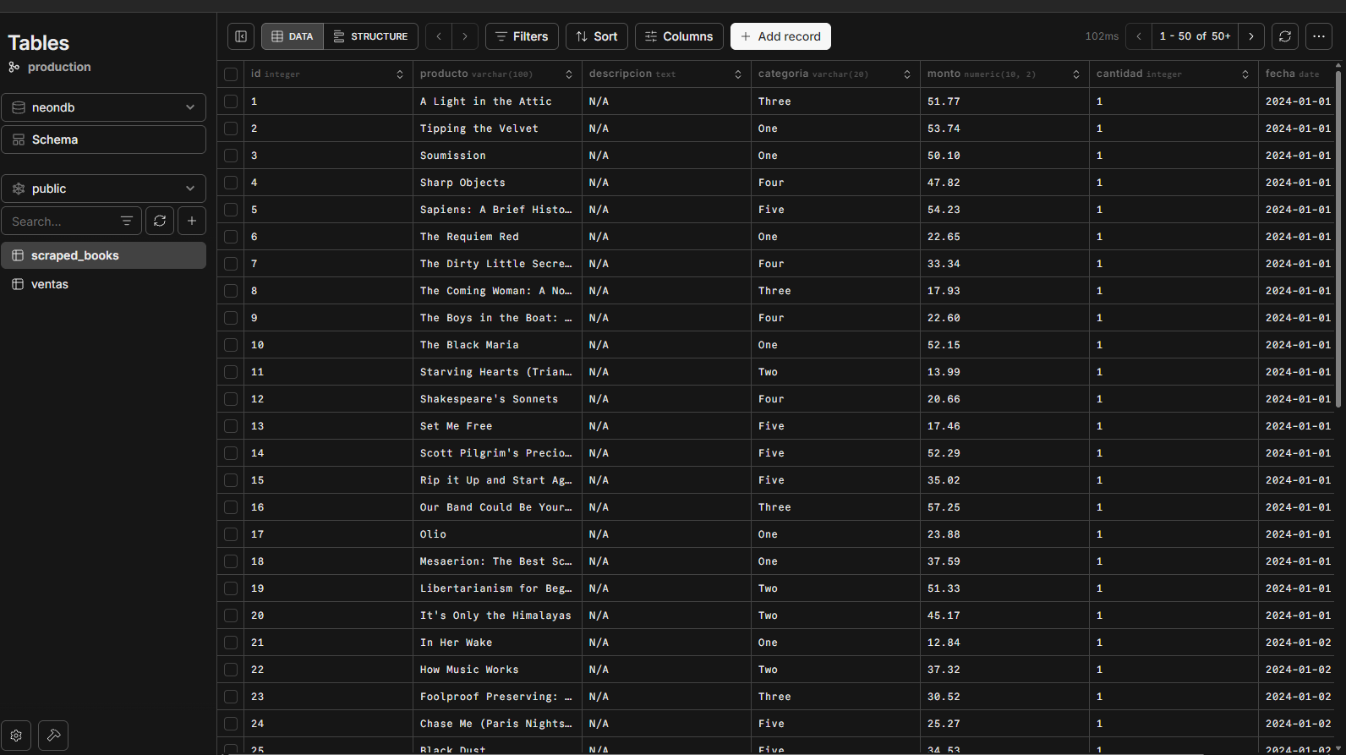Refresh the table data
The width and height of the screenshot is (1346, 755).
[1285, 36]
